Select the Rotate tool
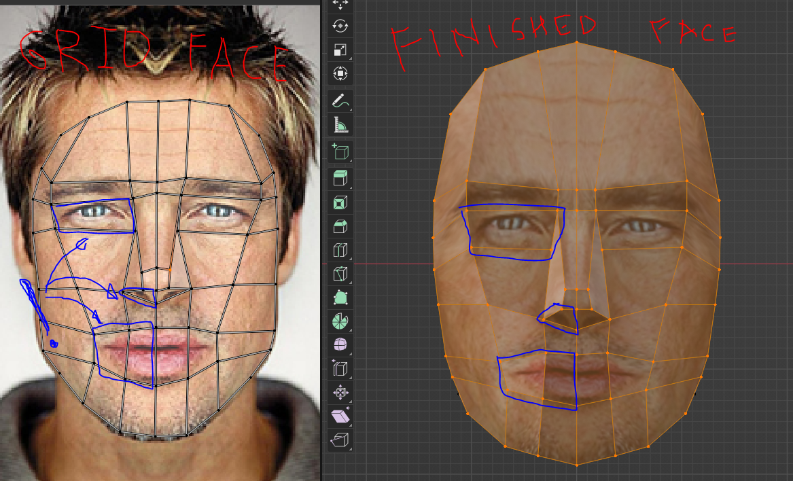Viewport: 793px width, 481px height. click(x=340, y=26)
